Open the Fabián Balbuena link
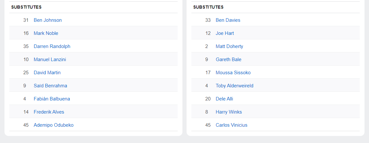Viewport: 369px width, 143px height. click(52, 99)
